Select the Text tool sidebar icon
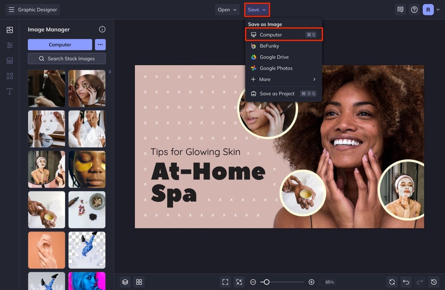Image resolution: width=445 pixels, height=290 pixels. tap(9, 91)
